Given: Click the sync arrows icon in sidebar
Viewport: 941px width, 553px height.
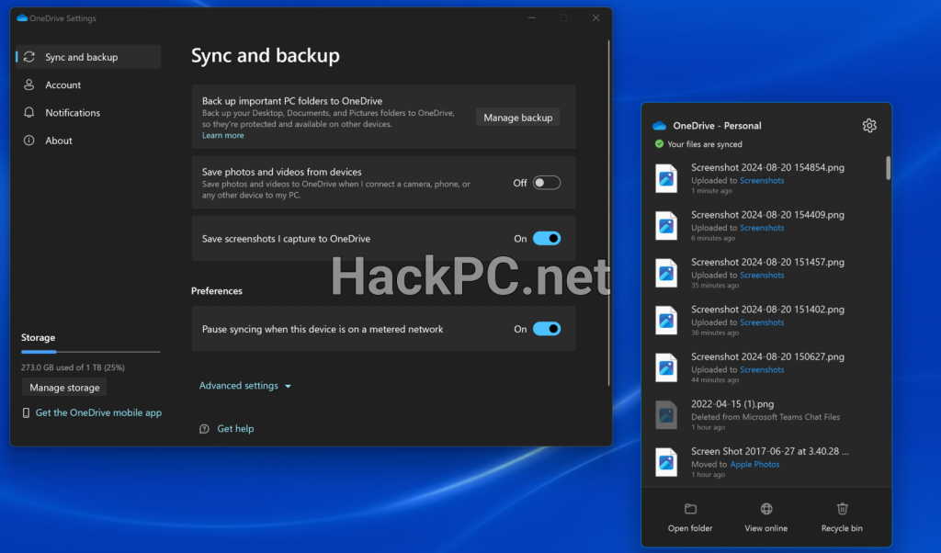Looking at the screenshot, I should (28, 57).
